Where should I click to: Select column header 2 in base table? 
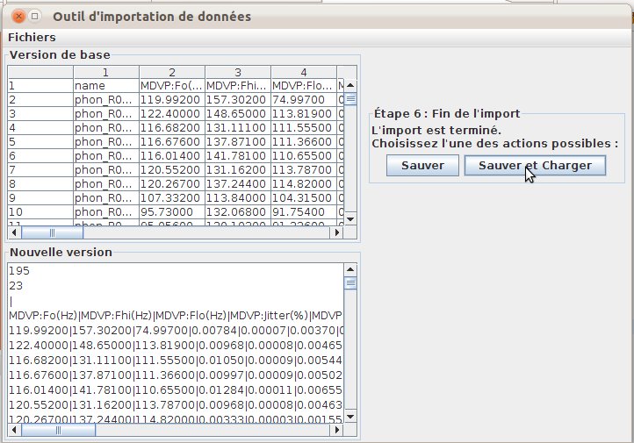pos(172,72)
